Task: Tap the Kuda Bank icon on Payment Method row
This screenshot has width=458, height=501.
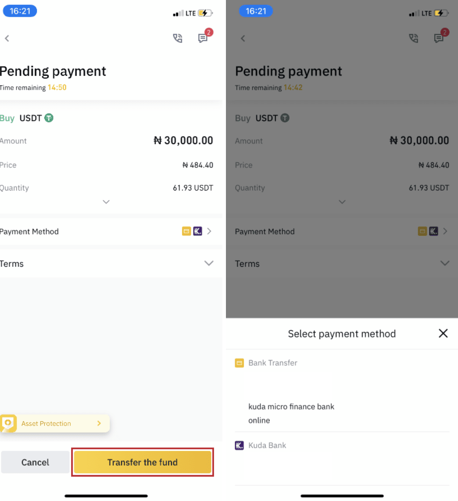Action: click(x=197, y=231)
